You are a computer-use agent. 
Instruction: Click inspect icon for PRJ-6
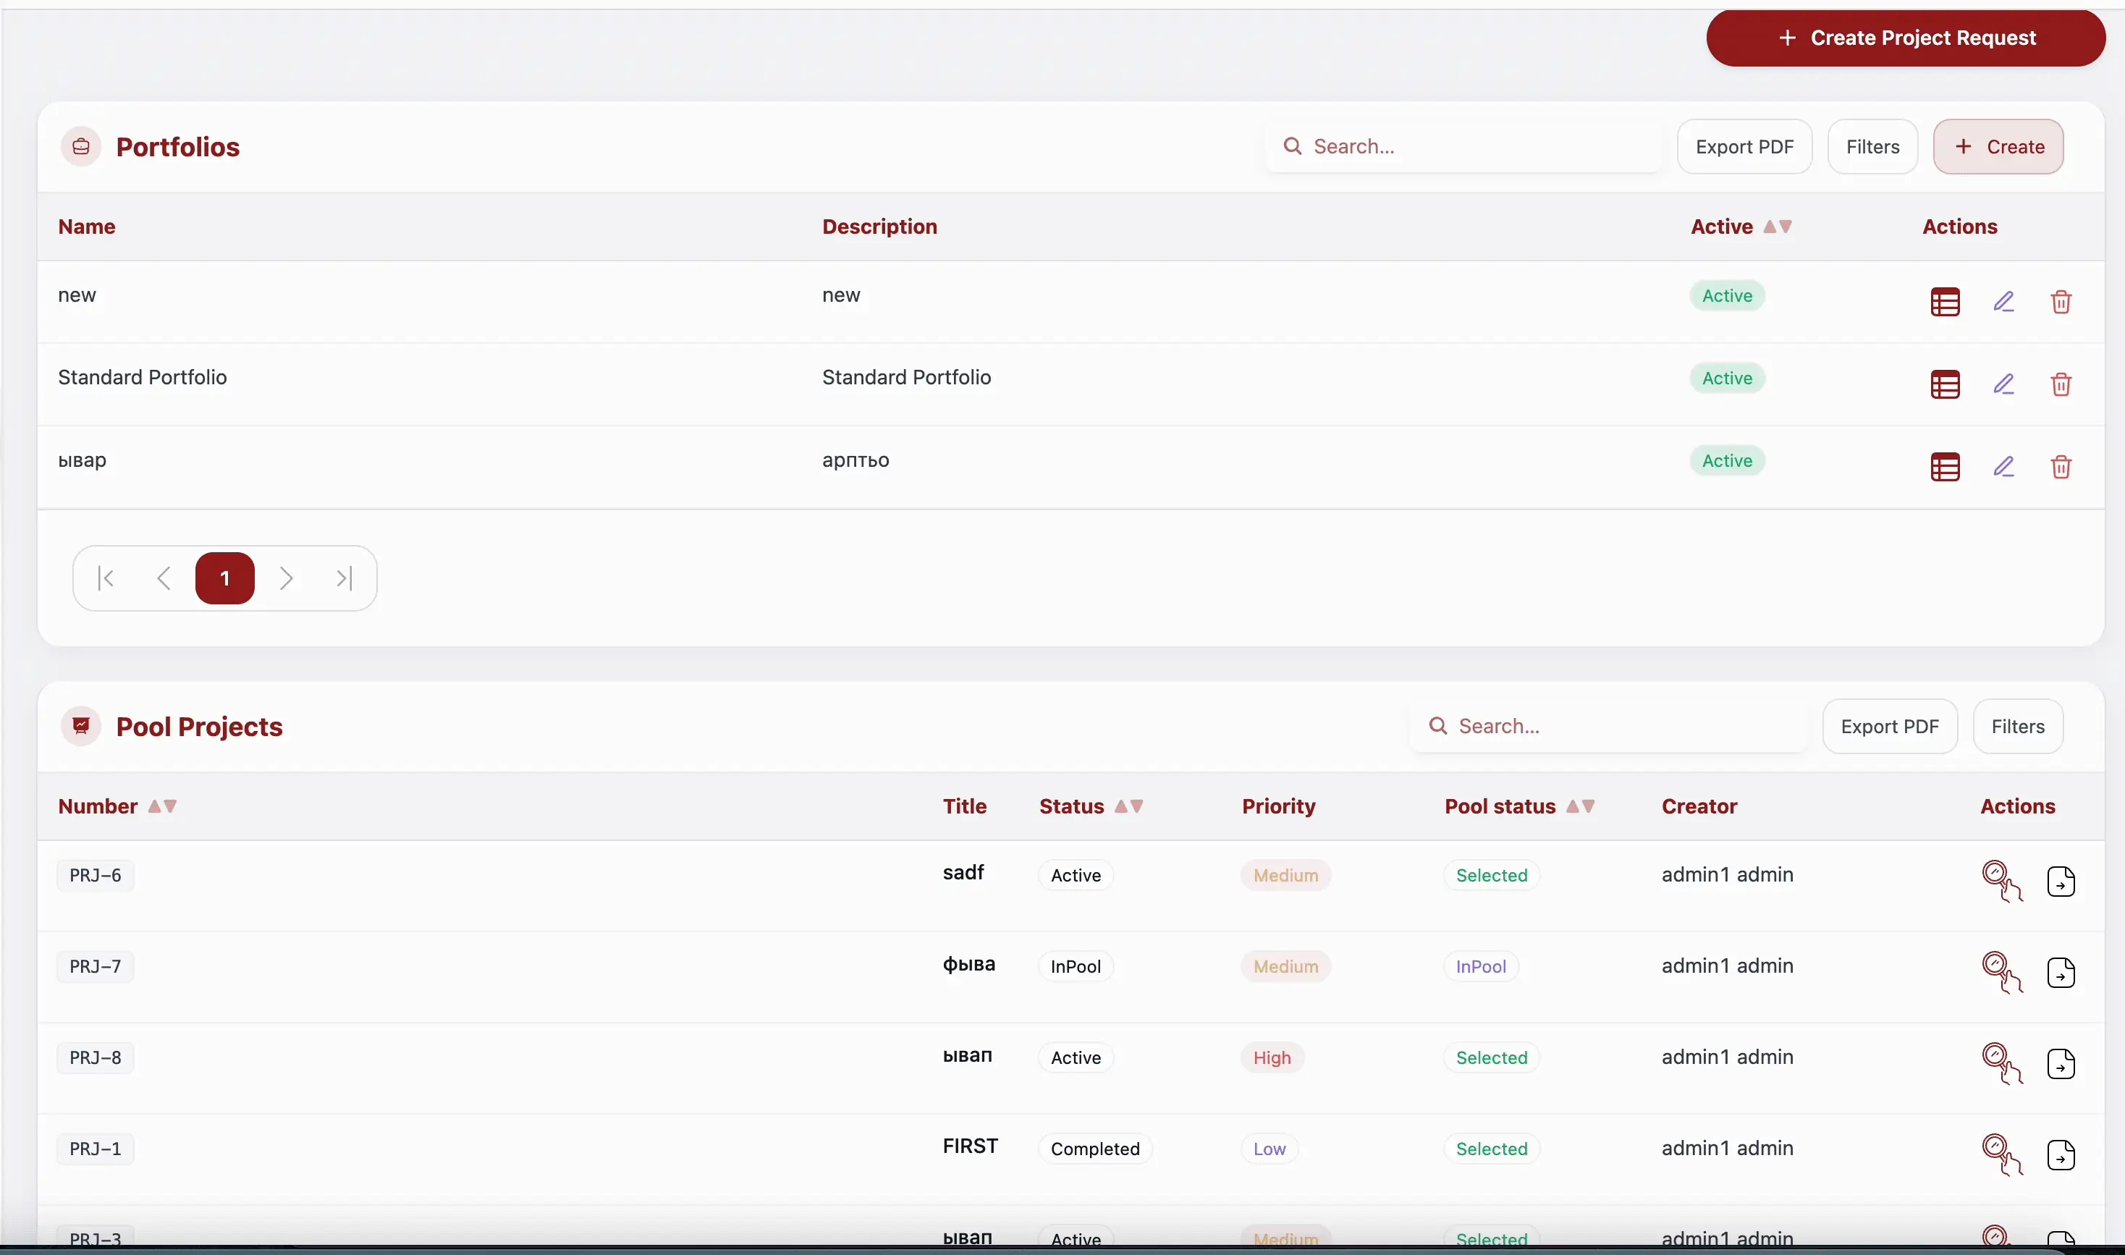(x=2001, y=880)
